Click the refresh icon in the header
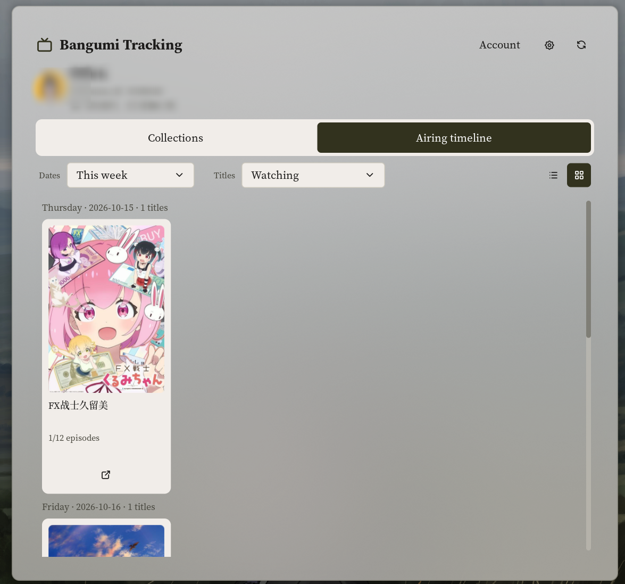The image size is (625, 584). 581,45
